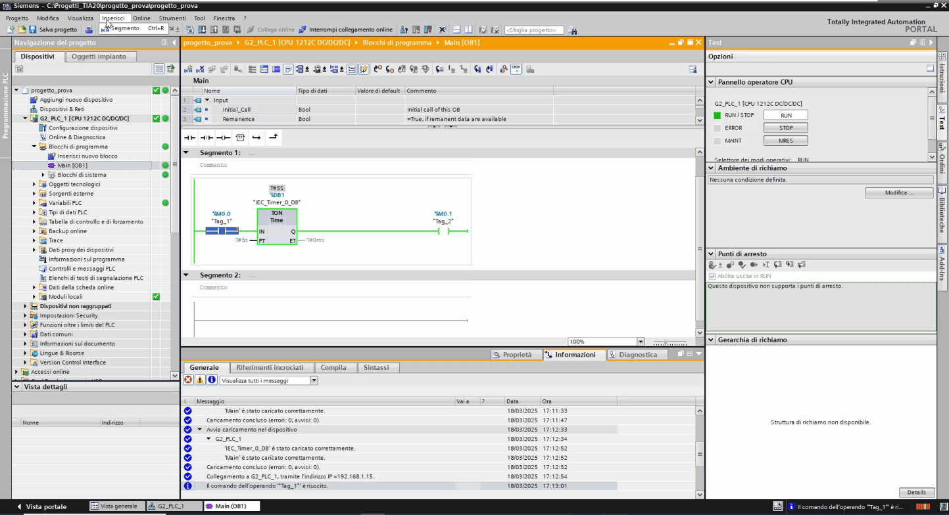Click the Modifica... button
The height and width of the screenshot is (515, 949).
click(x=899, y=193)
